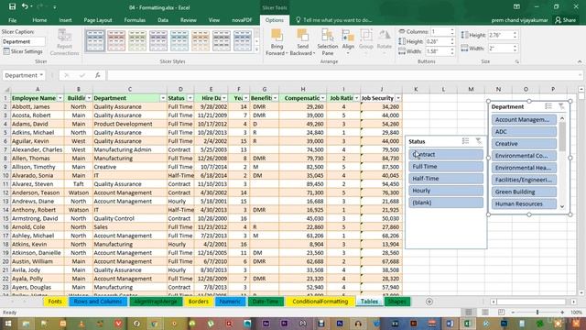This screenshot has height=330, width=586.
Task: Add a new sheet with plus button
Action: click(429, 302)
